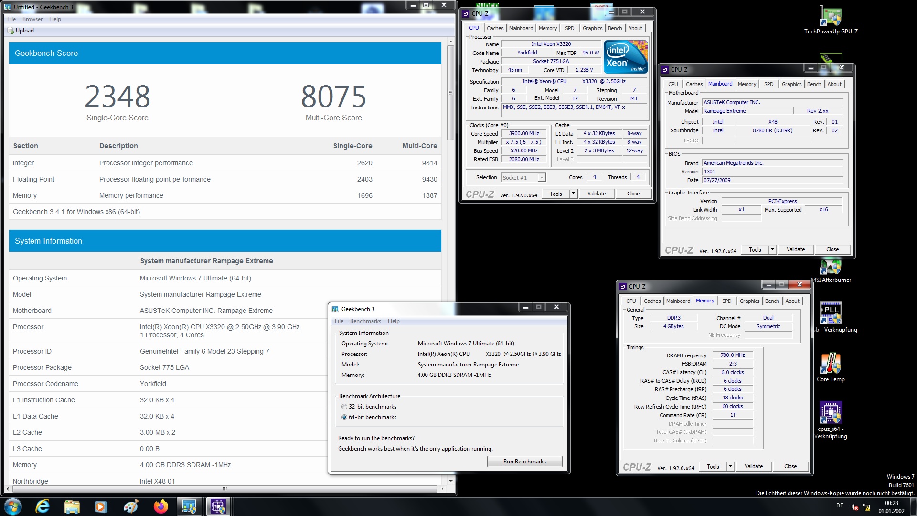Click the DE keyboard language indicator
The height and width of the screenshot is (516, 917).
[840, 505]
